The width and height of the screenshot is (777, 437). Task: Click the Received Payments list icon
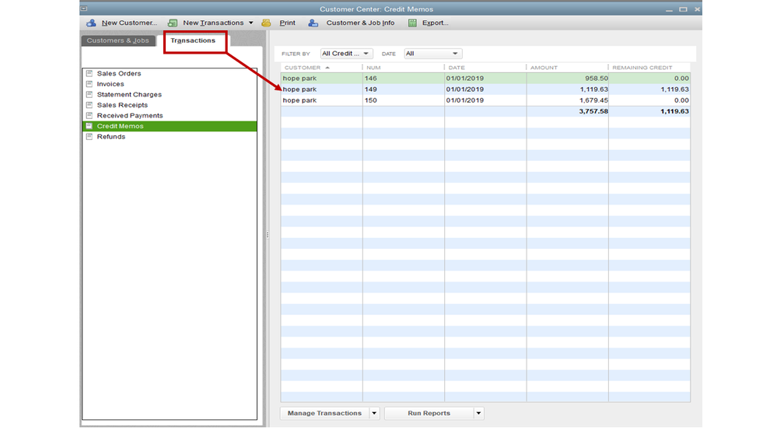coord(89,115)
